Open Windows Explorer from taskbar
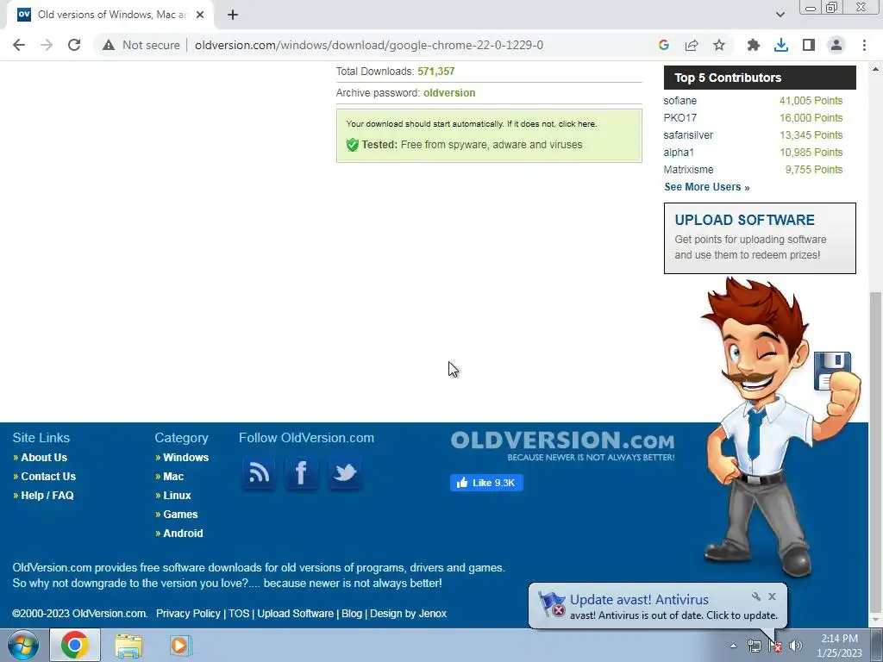The height and width of the screenshot is (662, 883). pos(128,646)
